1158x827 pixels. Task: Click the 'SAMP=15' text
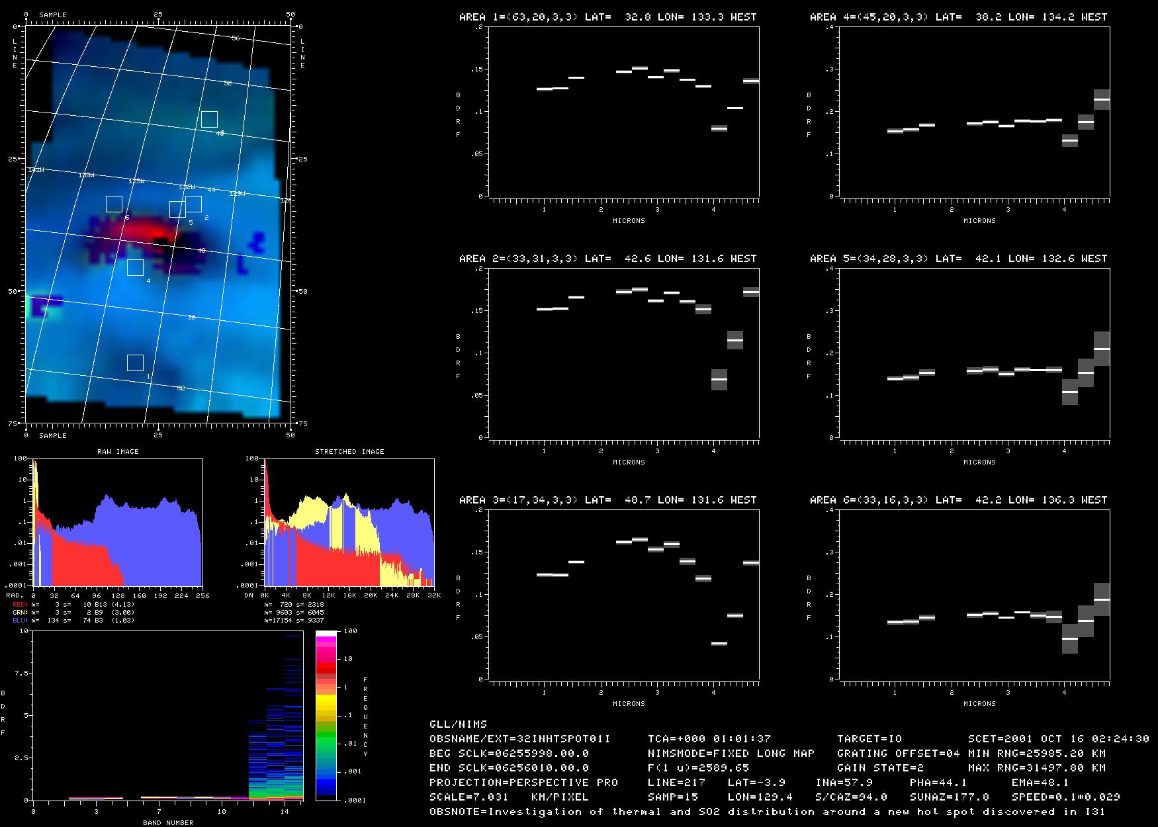(673, 797)
